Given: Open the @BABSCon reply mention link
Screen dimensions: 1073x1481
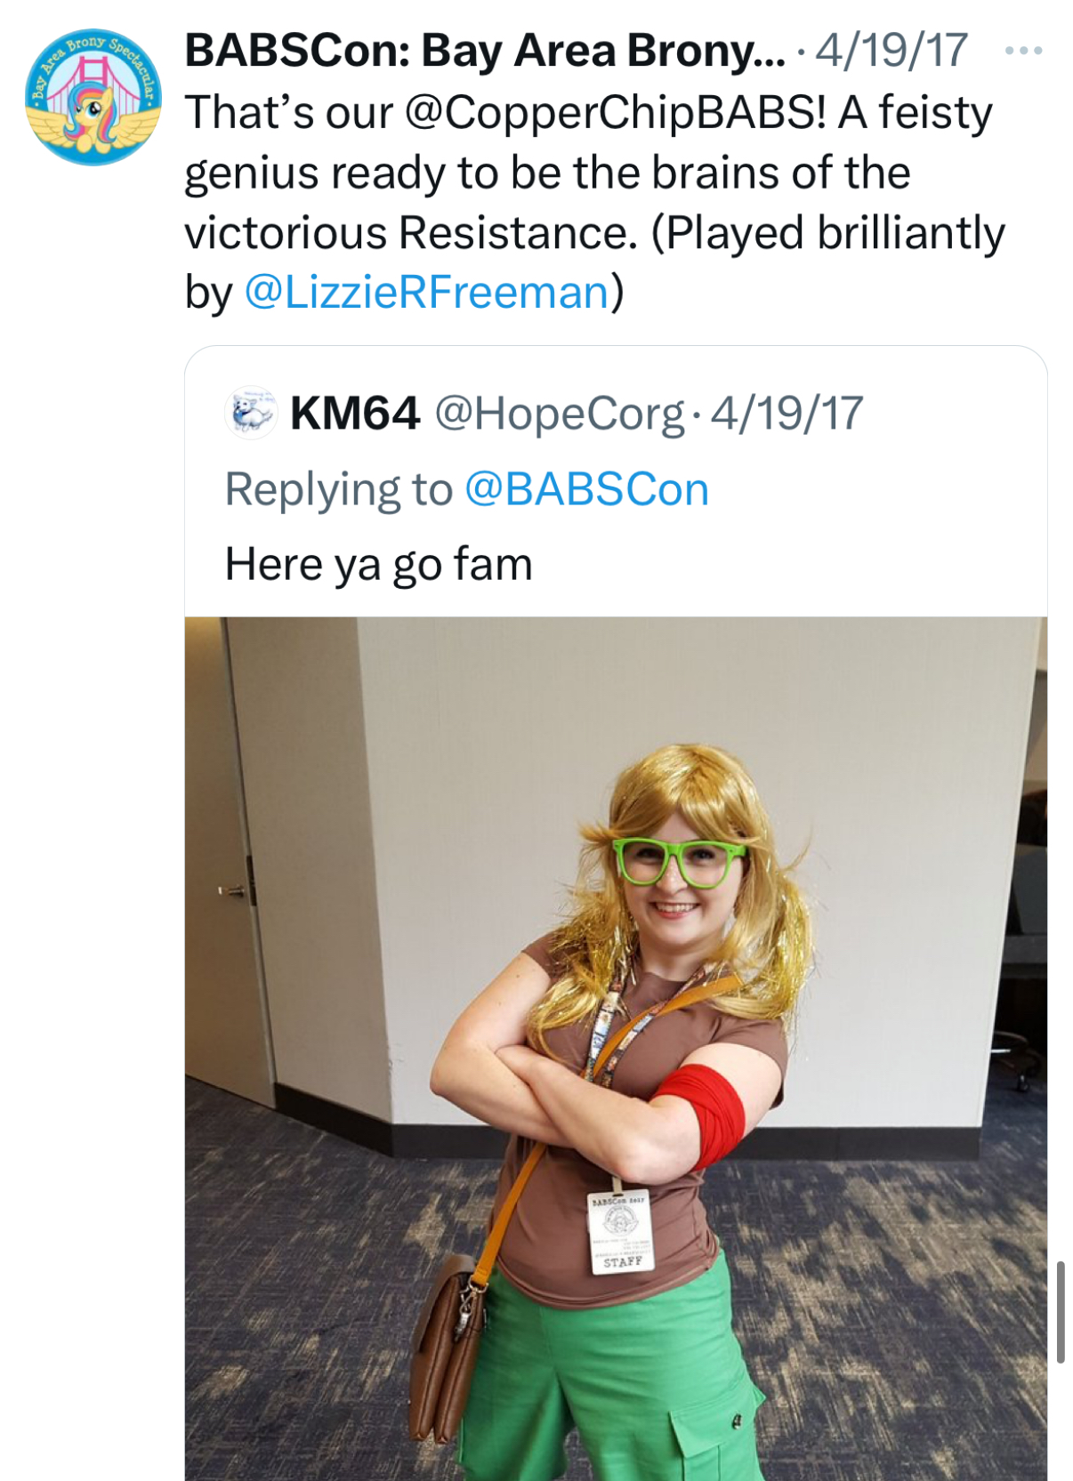Looking at the screenshot, I should (586, 489).
